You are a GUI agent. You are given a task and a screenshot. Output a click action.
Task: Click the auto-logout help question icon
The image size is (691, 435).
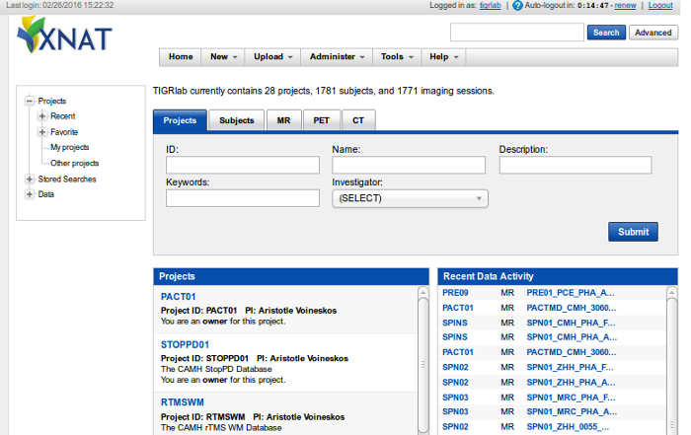[517, 6]
